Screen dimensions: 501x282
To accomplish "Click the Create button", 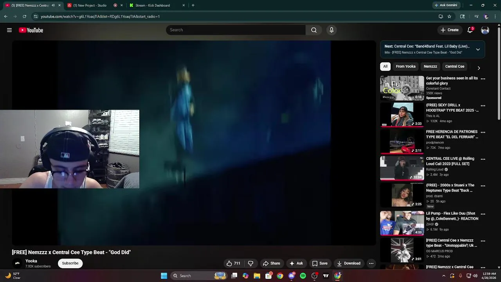I will pos(449,30).
